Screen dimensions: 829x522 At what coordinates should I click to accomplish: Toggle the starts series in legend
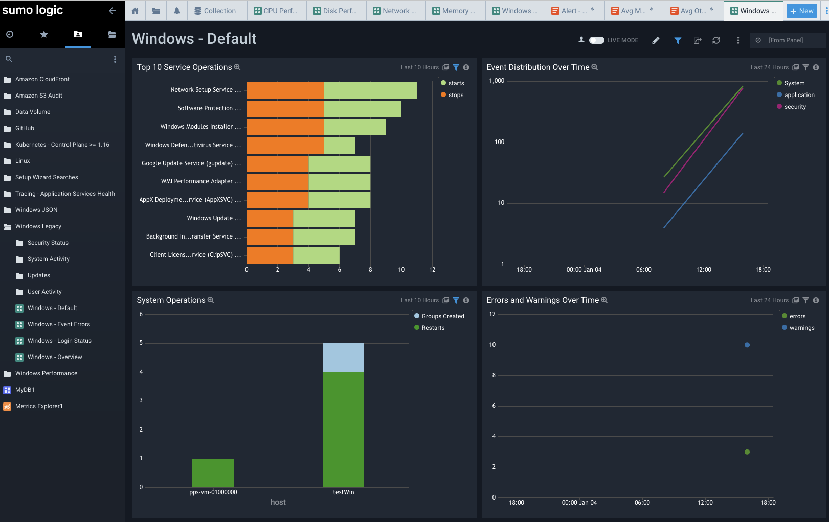[453, 83]
